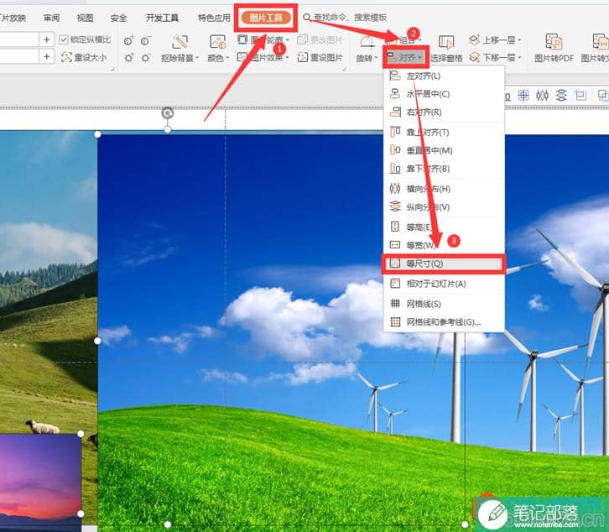Select 横向分布(H) from the align menu
Screen dimensions: 609x532
pos(444,189)
